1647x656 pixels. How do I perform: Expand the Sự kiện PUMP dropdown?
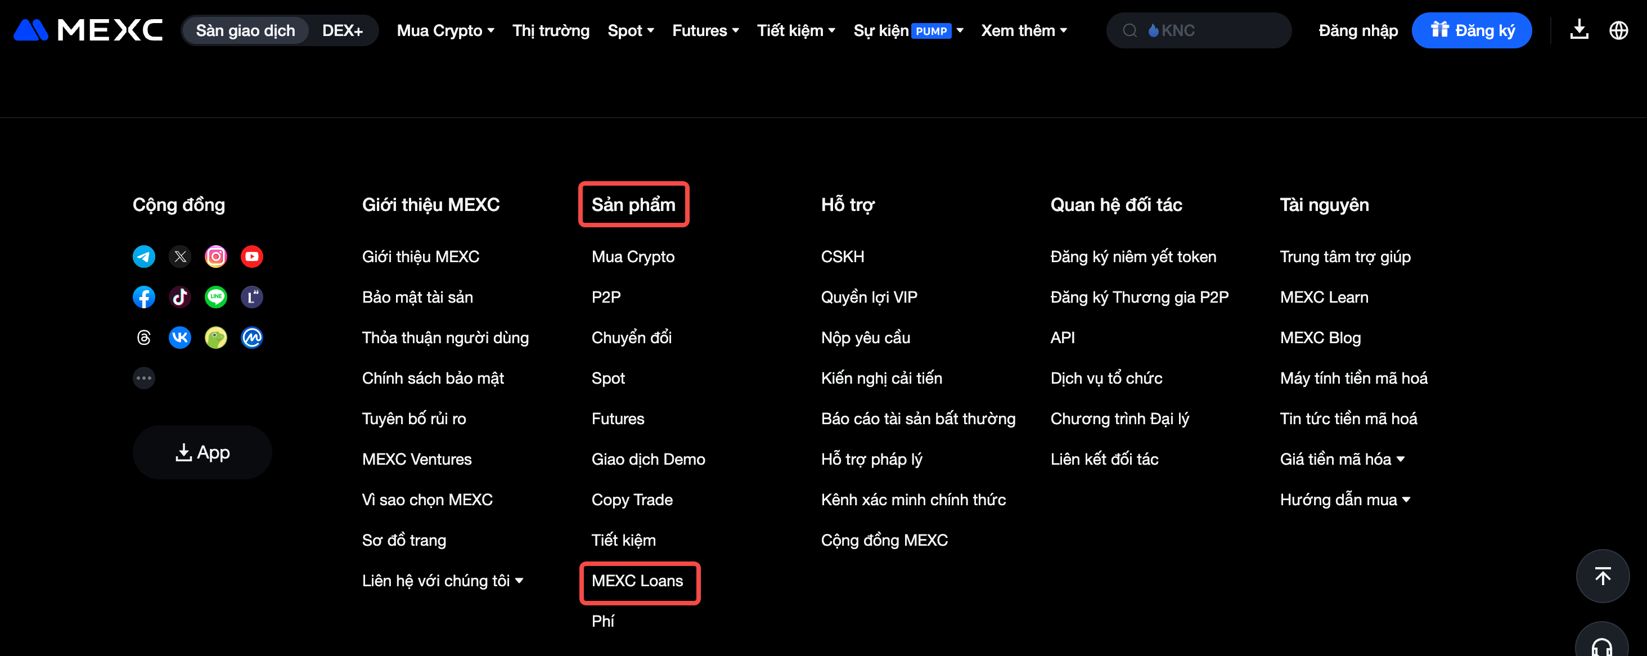pos(908,31)
